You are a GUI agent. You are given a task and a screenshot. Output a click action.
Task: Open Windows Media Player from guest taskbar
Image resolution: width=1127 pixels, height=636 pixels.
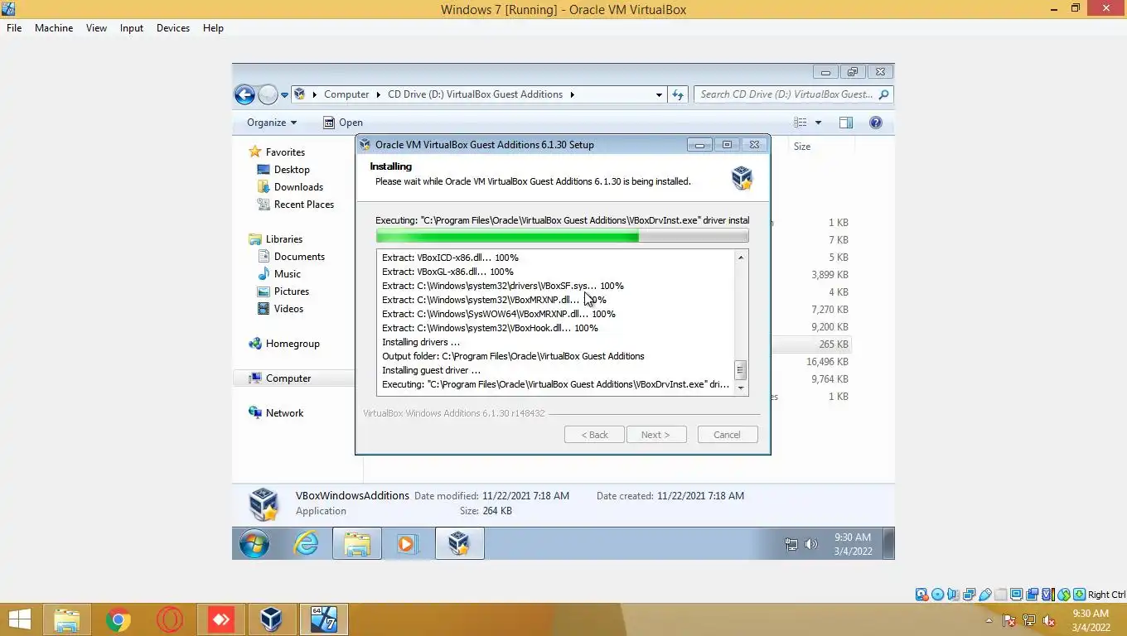pos(407,543)
